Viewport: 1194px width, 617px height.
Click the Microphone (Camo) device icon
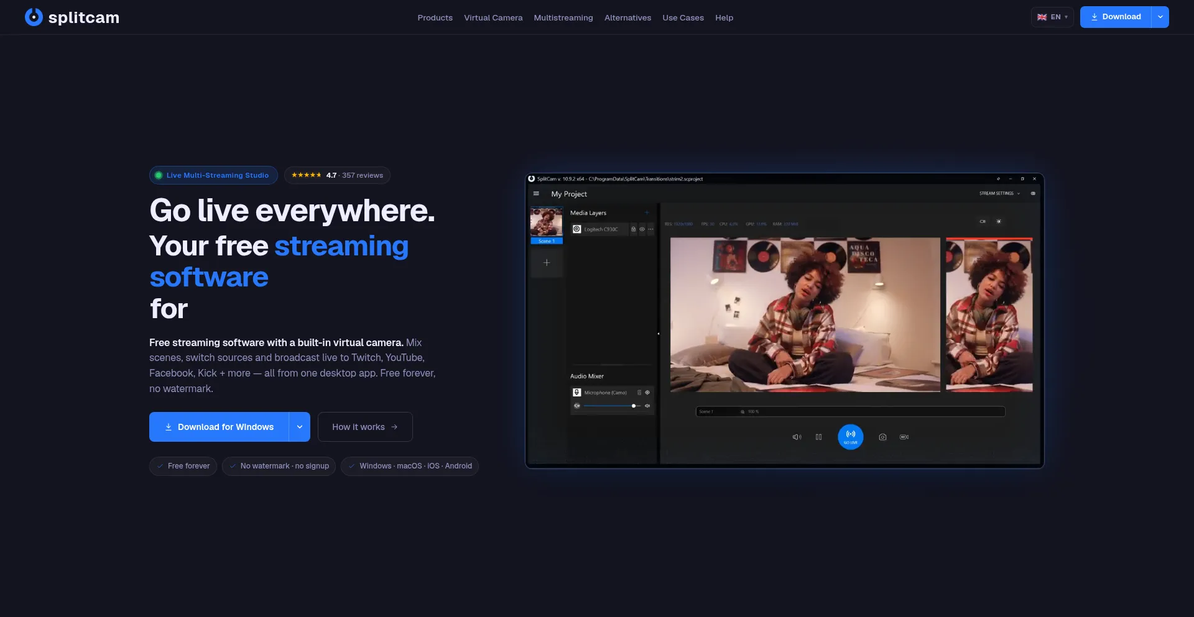[x=639, y=393]
